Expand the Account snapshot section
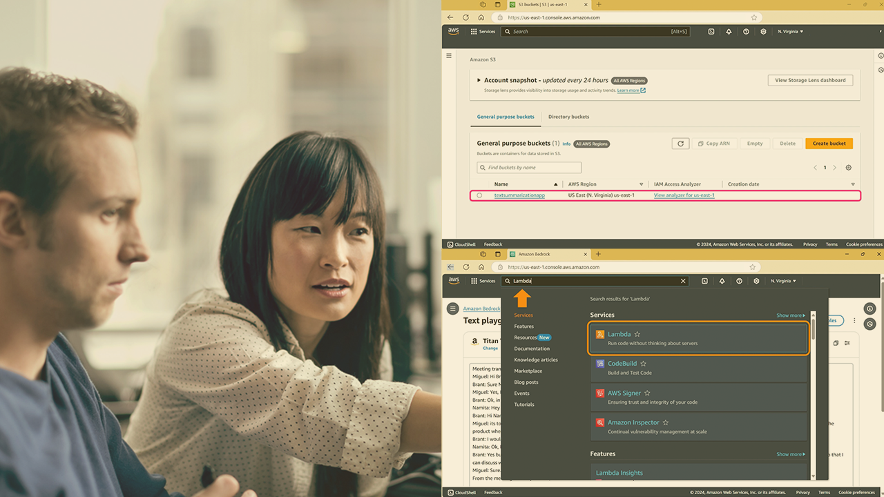The width and height of the screenshot is (884, 497). click(479, 80)
